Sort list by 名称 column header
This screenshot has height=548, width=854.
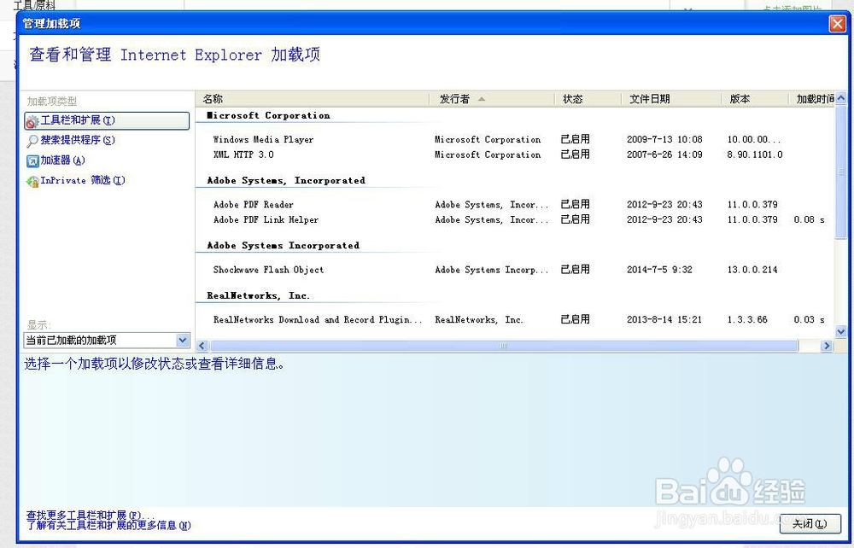[x=313, y=98]
